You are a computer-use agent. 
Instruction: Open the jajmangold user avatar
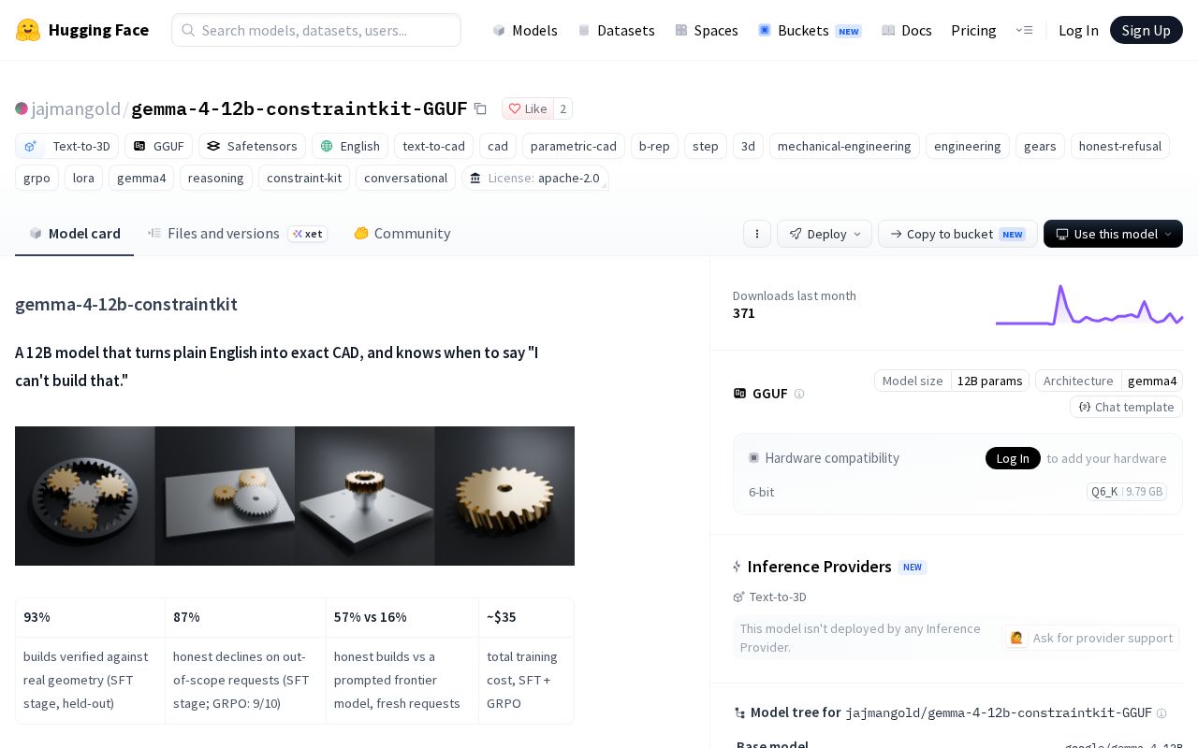pyautogui.click(x=22, y=108)
